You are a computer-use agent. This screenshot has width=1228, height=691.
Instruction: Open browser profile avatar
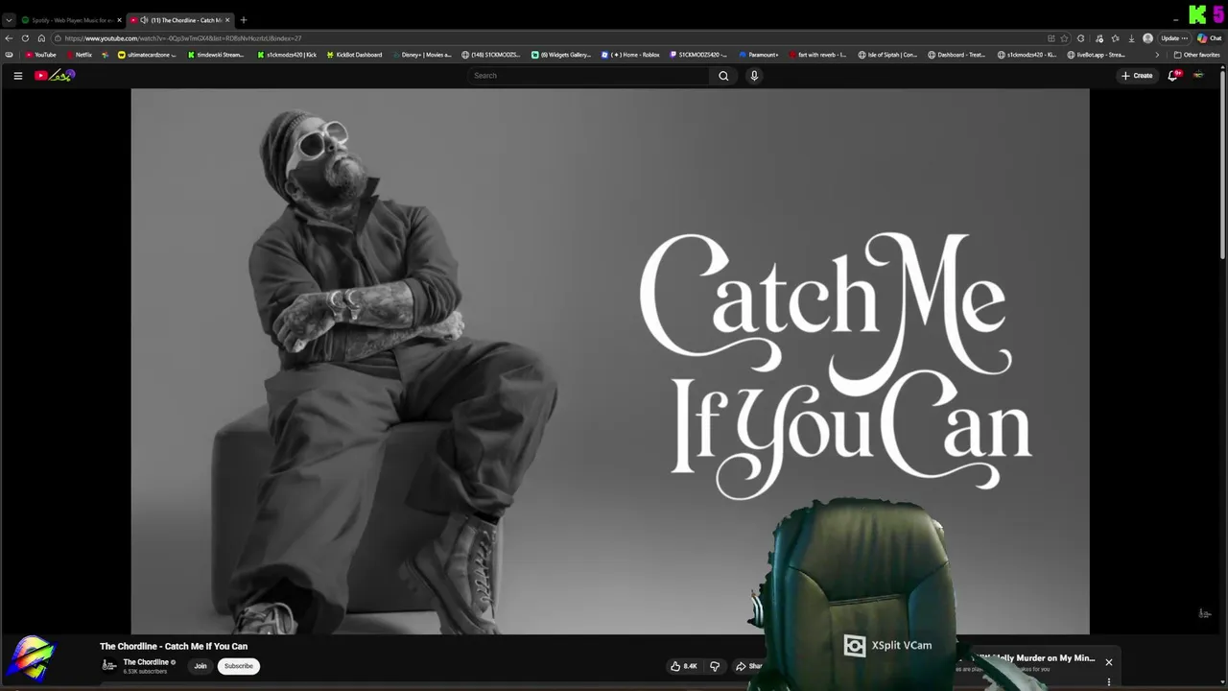tap(1147, 38)
